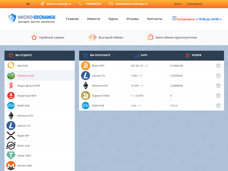Screen dimensions: 228x171
Task: Choose the Ripple XRP icon
Action: [x=11, y=136]
